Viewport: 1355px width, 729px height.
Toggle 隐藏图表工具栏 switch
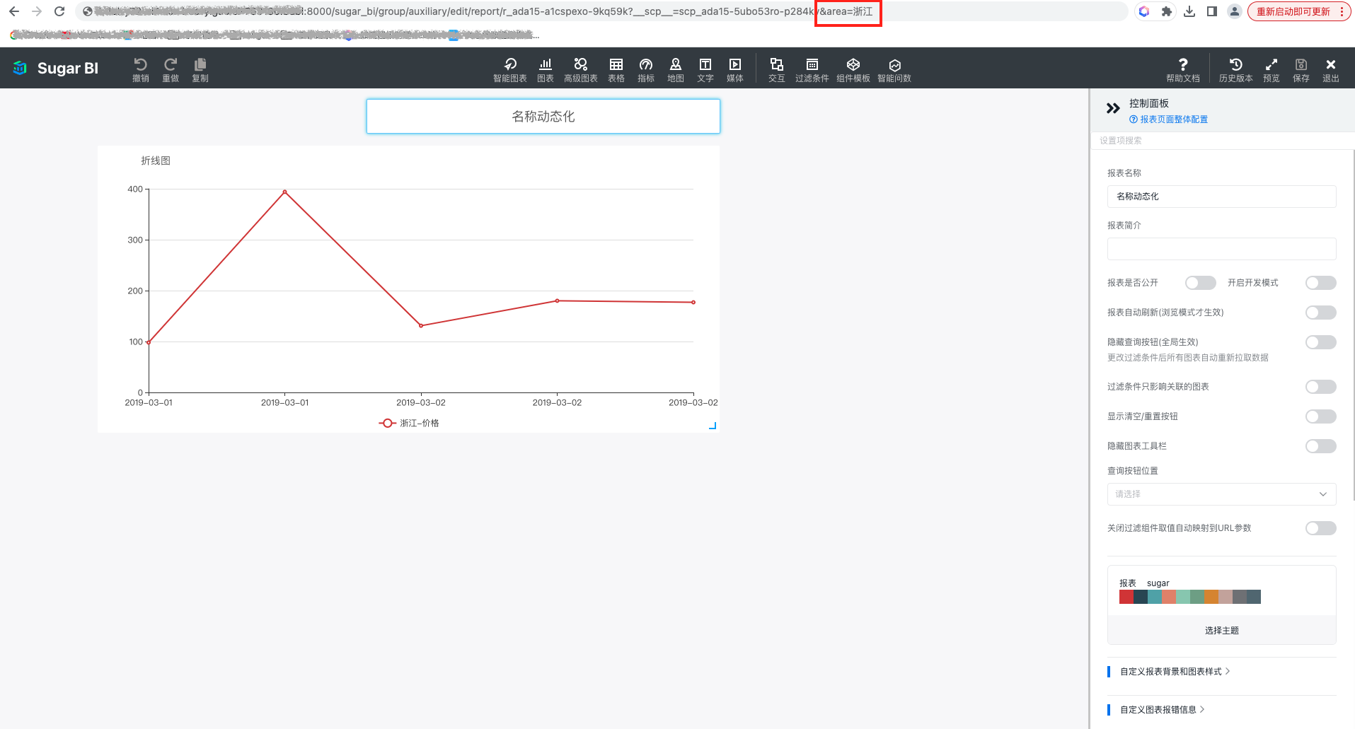(1320, 446)
